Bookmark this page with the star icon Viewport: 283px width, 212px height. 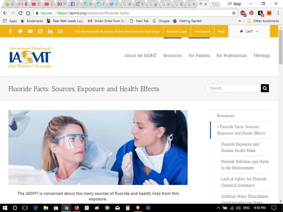point(234,13)
